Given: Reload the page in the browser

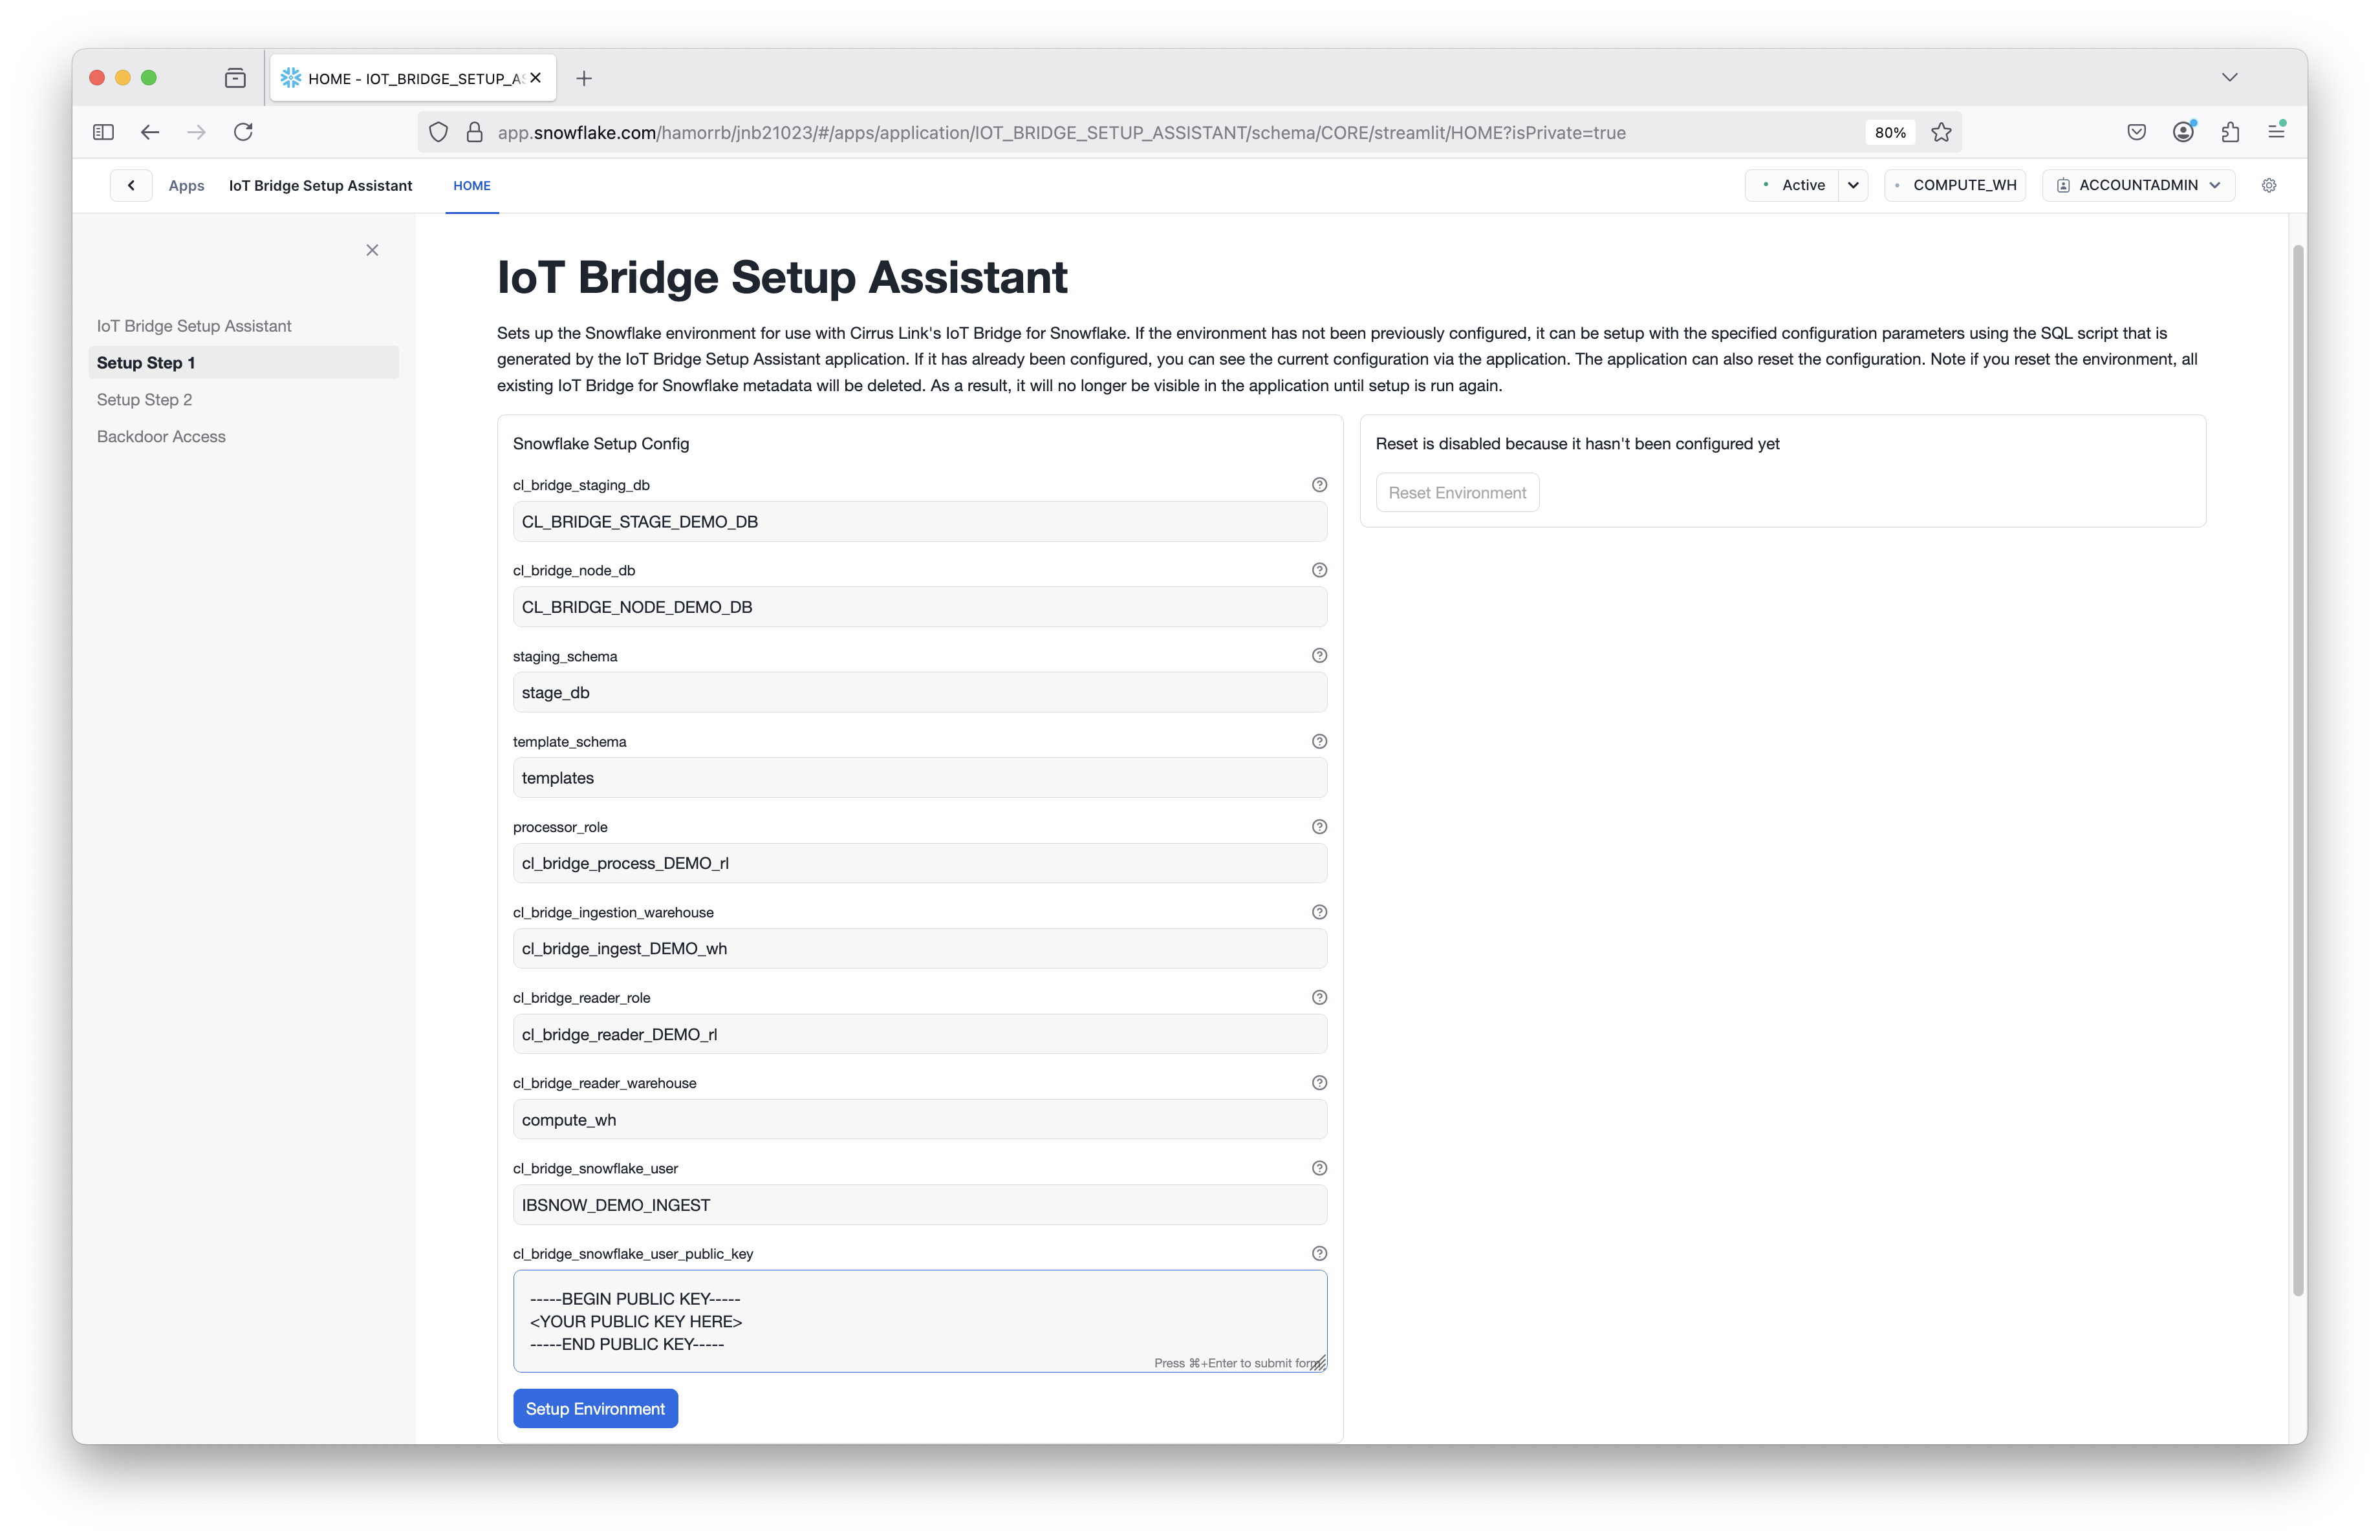Looking at the screenshot, I should 243,132.
